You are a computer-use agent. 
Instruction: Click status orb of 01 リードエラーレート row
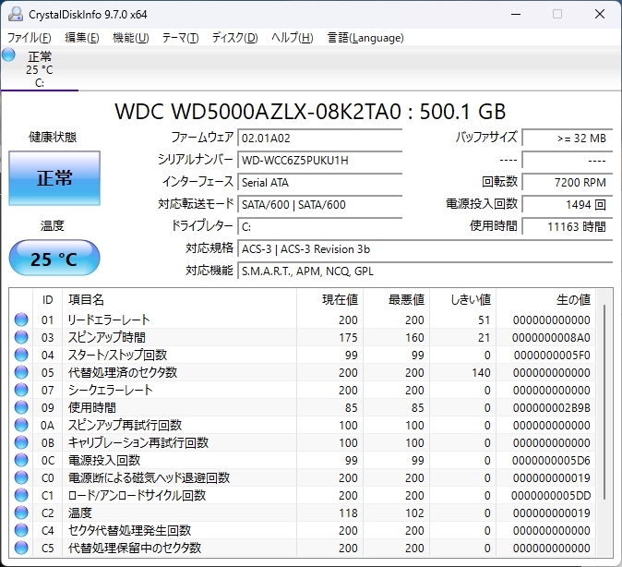click(x=21, y=320)
